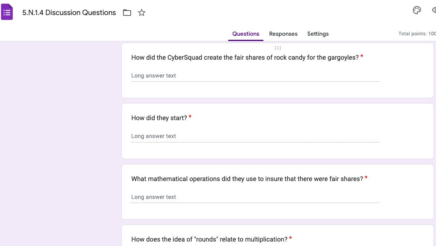Click Long answer text under mathematical operations question
Image resolution: width=436 pixels, height=246 pixels.
[x=154, y=197]
